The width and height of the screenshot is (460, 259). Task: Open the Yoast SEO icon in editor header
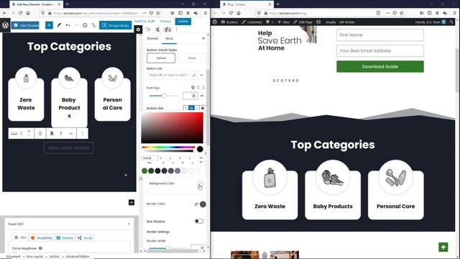pyautogui.click(x=167, y=29)
